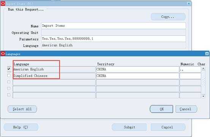Click Cancel in the Languages dialog
210x137 pixels.
[x=186, y=109]
